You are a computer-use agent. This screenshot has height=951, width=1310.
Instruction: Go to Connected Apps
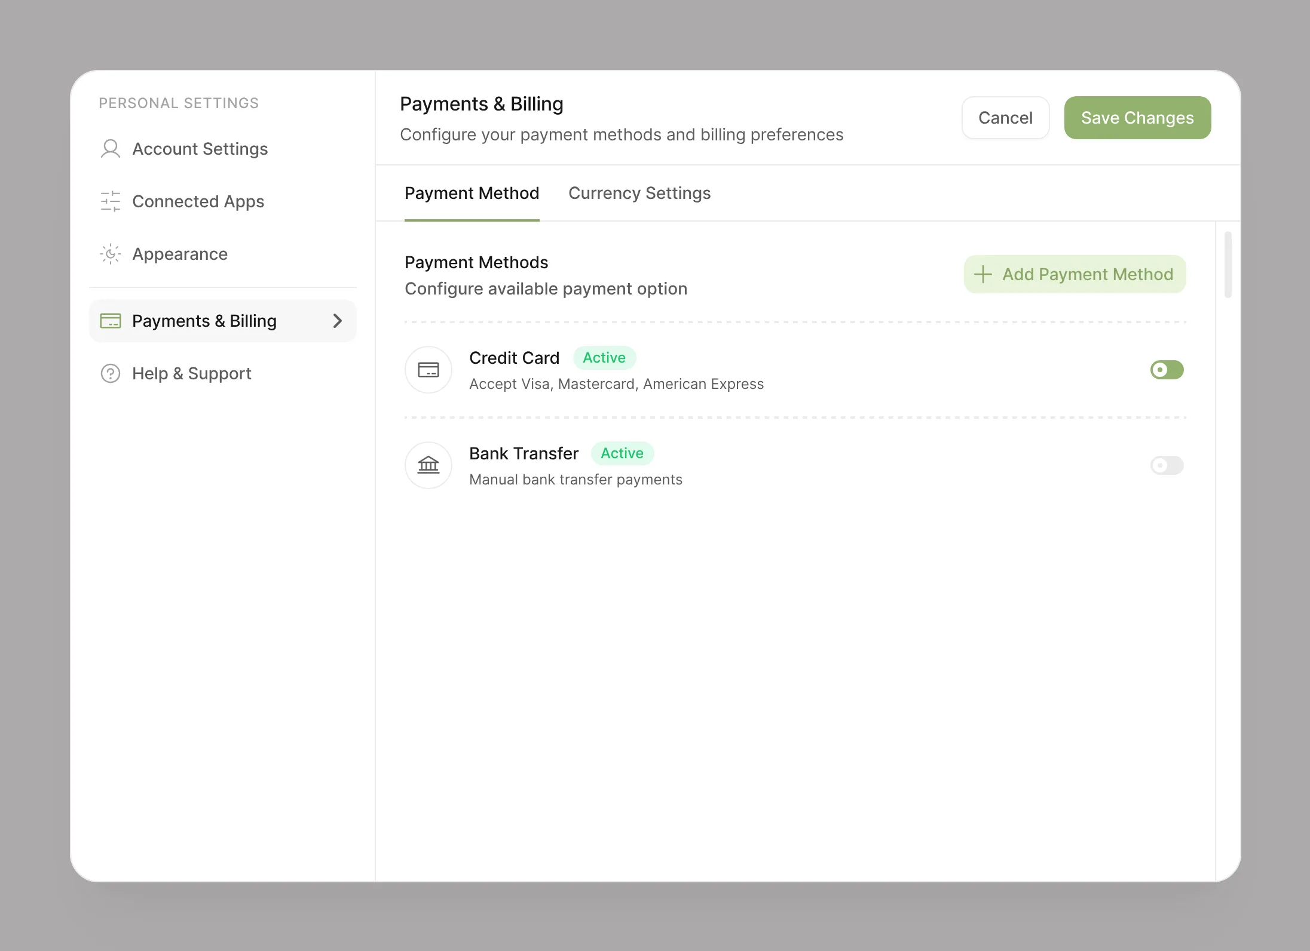point(198,201)
